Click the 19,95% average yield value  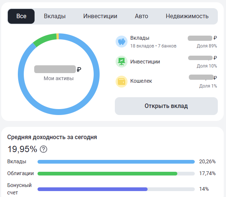click(22, 149)
